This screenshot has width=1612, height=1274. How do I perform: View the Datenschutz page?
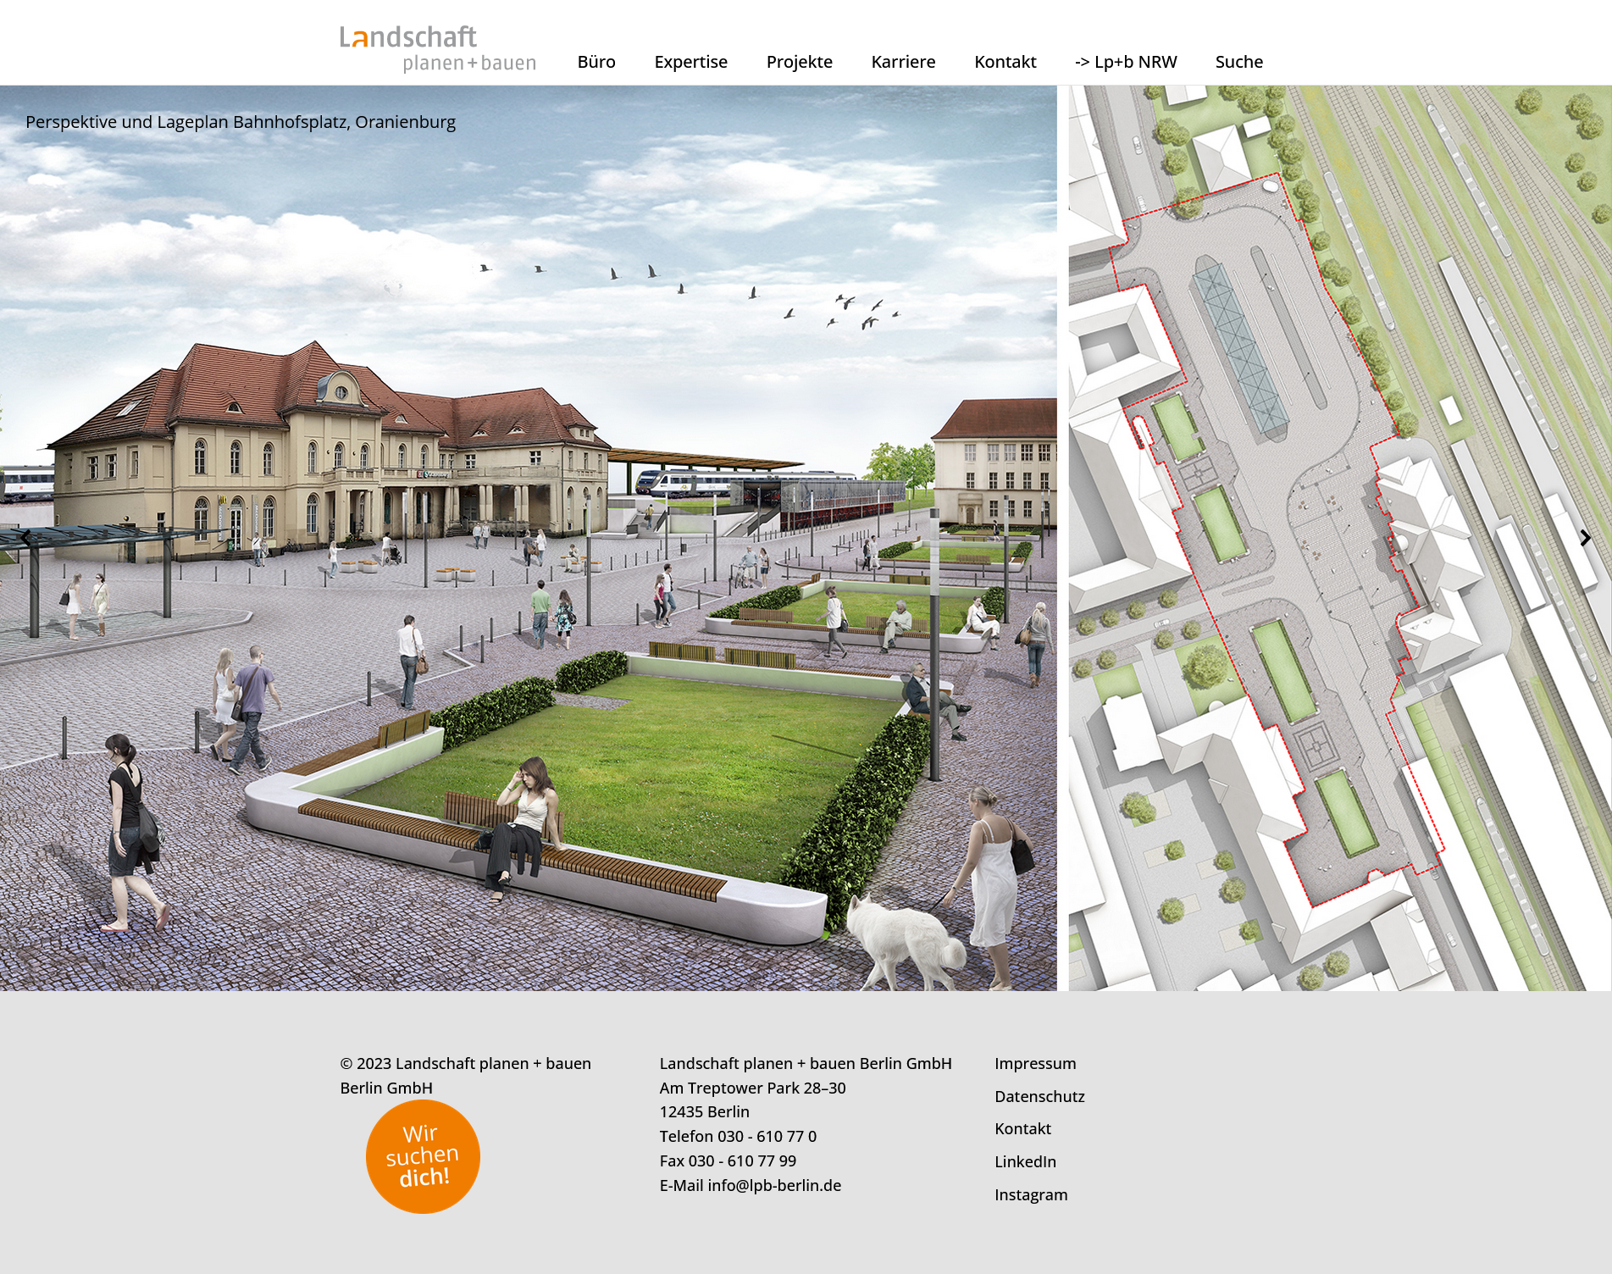pos(1039,1096)
